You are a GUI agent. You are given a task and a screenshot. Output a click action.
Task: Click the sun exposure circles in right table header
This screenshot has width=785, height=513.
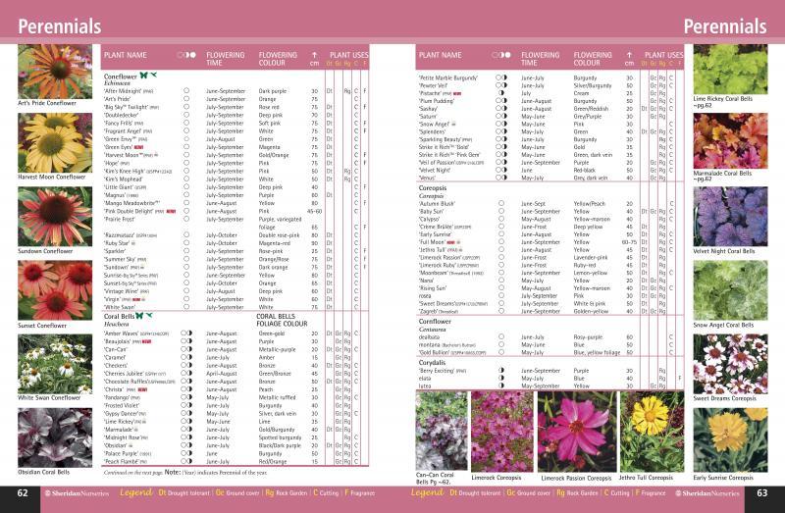(501, 56)
